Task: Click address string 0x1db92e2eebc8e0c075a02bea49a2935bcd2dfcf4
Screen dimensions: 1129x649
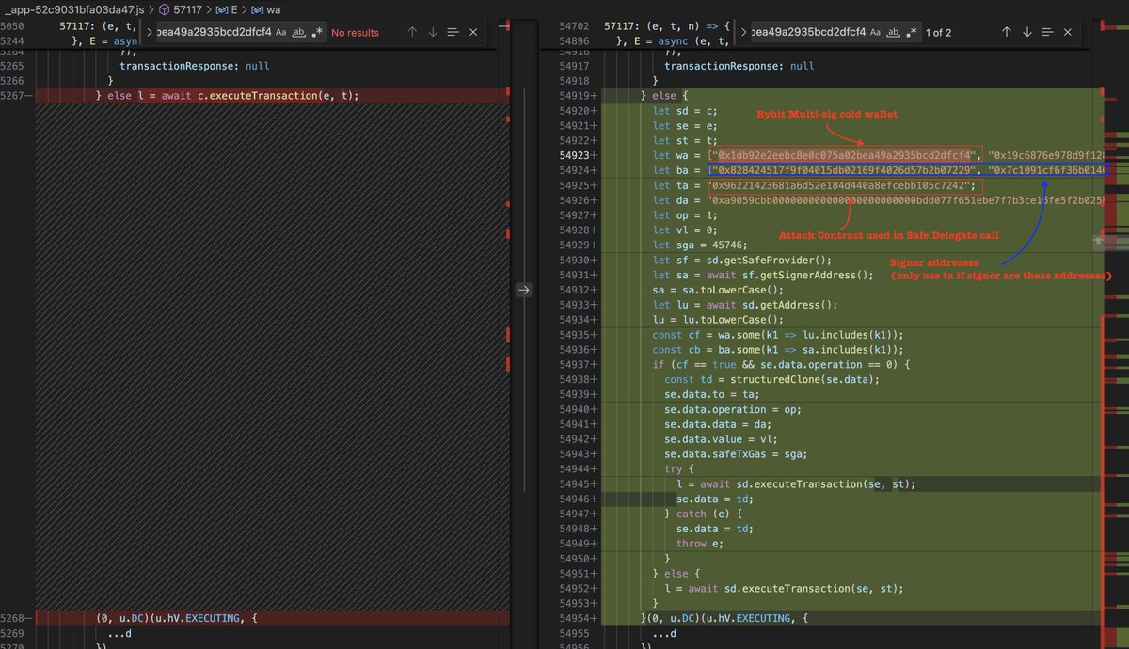Action: click(846, 155)
